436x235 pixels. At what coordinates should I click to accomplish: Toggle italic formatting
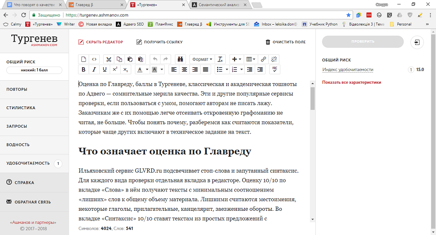coord(94,70)
